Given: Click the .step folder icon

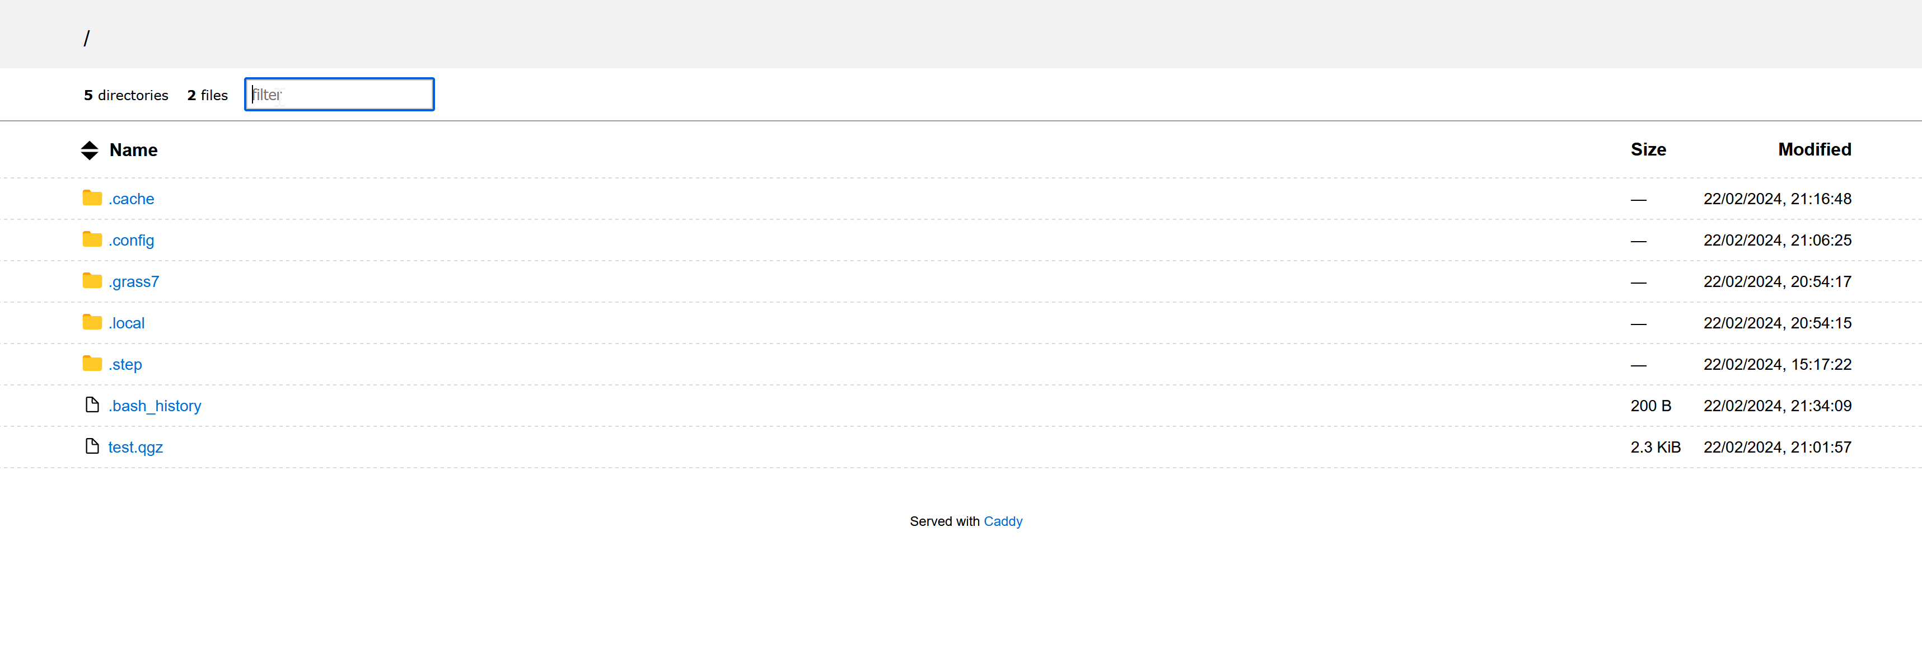Looking at the screenshot, I should [x=92, y=363].
